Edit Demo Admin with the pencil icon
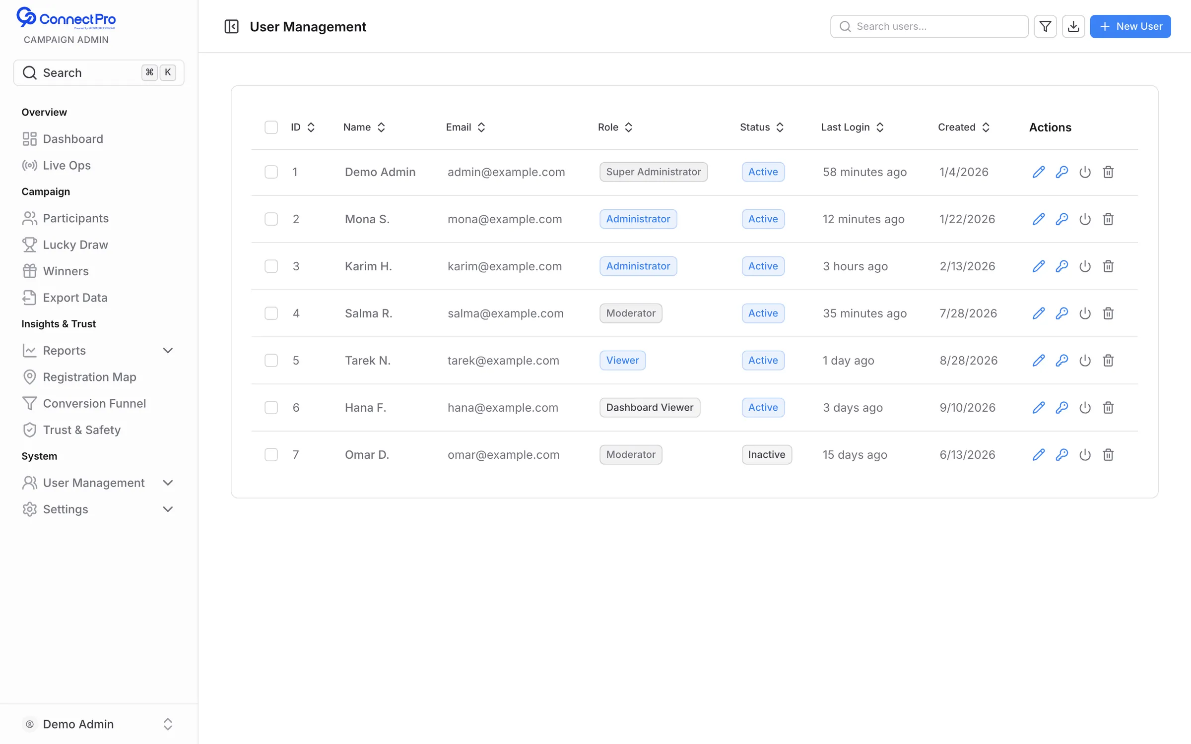The height and width of the screenshot is (744, 1191). pos(1039,172)
